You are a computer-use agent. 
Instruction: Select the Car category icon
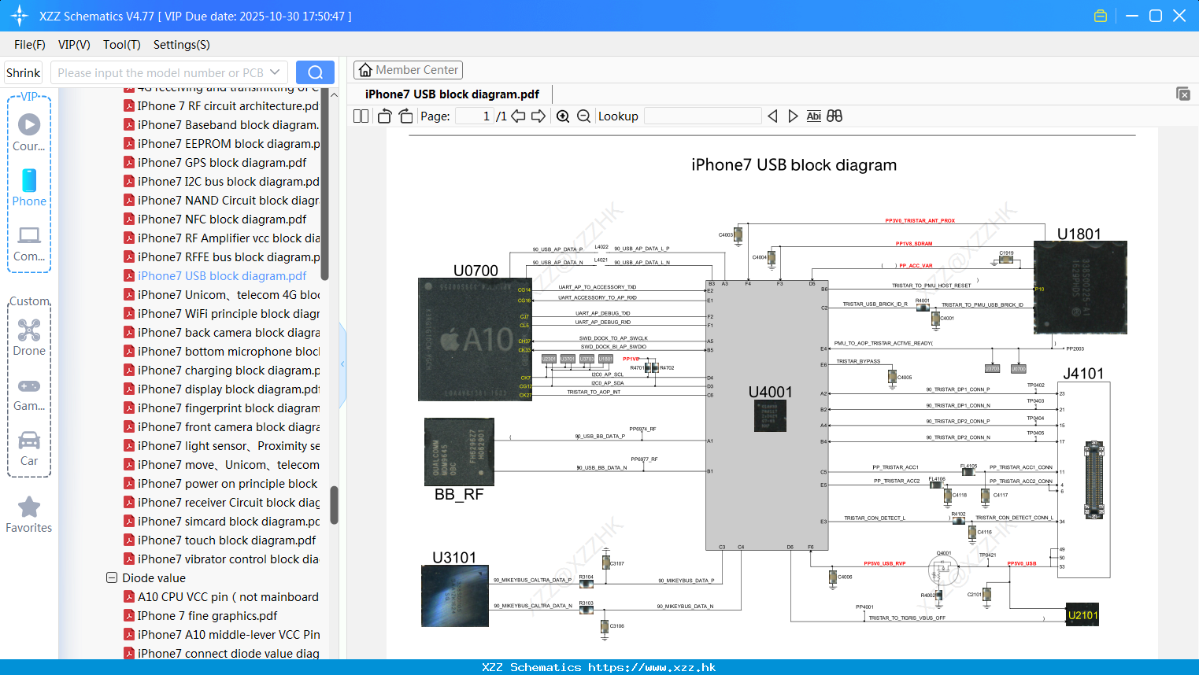coord(29,448)
